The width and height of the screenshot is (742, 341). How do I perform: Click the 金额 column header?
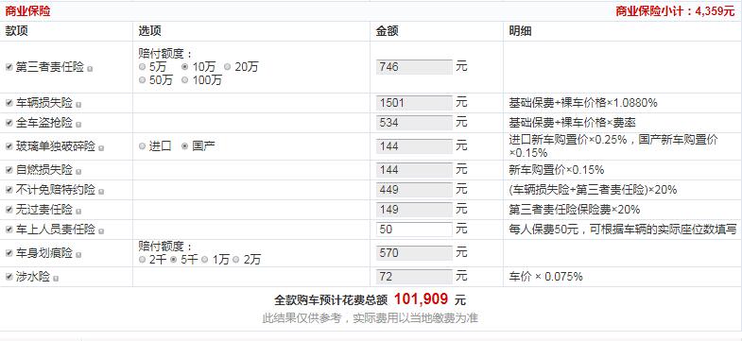(x=388, y=31)
